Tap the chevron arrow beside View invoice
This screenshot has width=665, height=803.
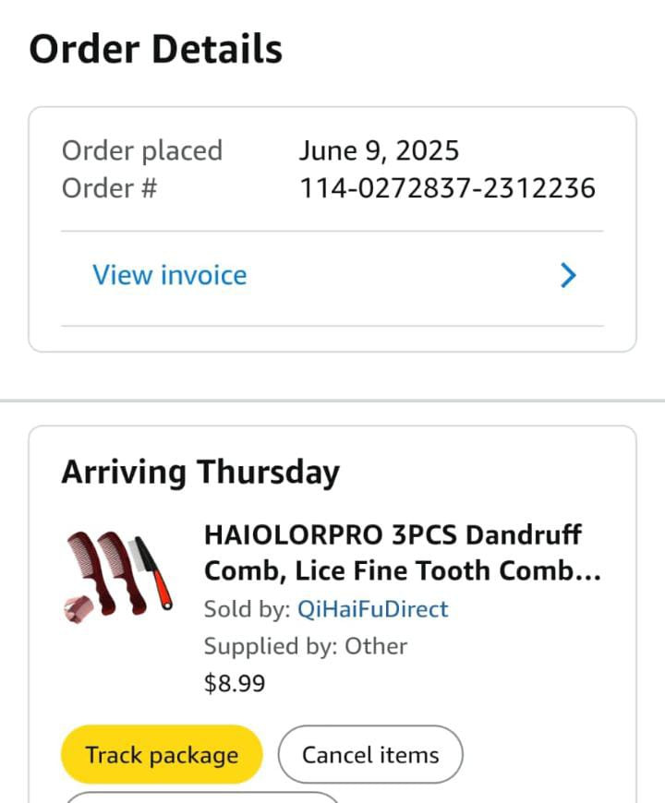click(569, 275)
